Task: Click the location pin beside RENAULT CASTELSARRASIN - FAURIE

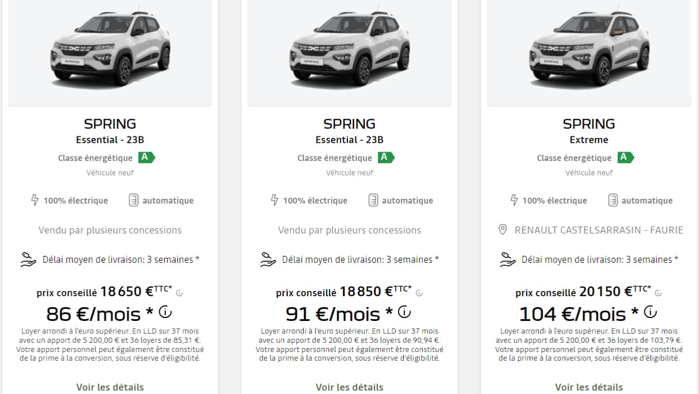Action: pyautogui.click(x=502, y=230)
